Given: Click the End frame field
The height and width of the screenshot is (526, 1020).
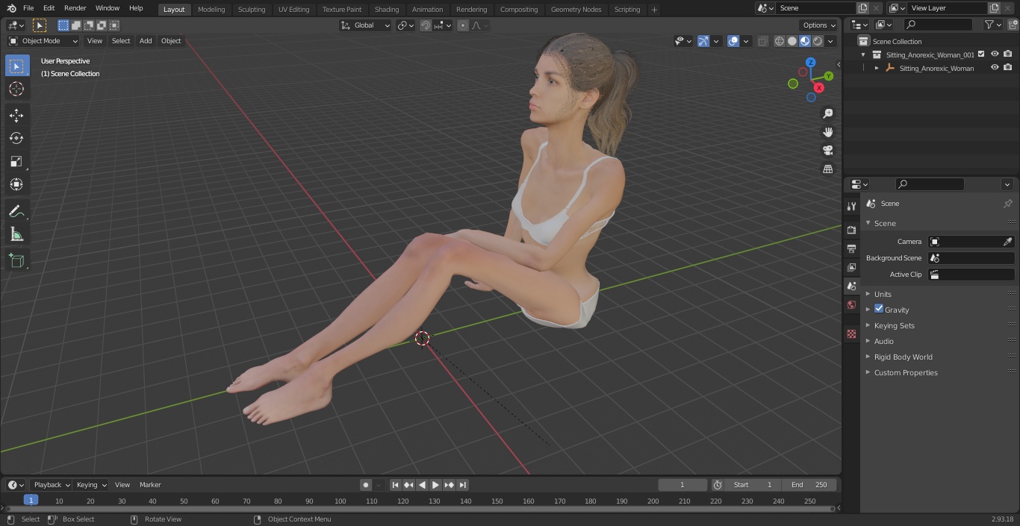Looking at the screenshot, I should click(x=810, y=485).
